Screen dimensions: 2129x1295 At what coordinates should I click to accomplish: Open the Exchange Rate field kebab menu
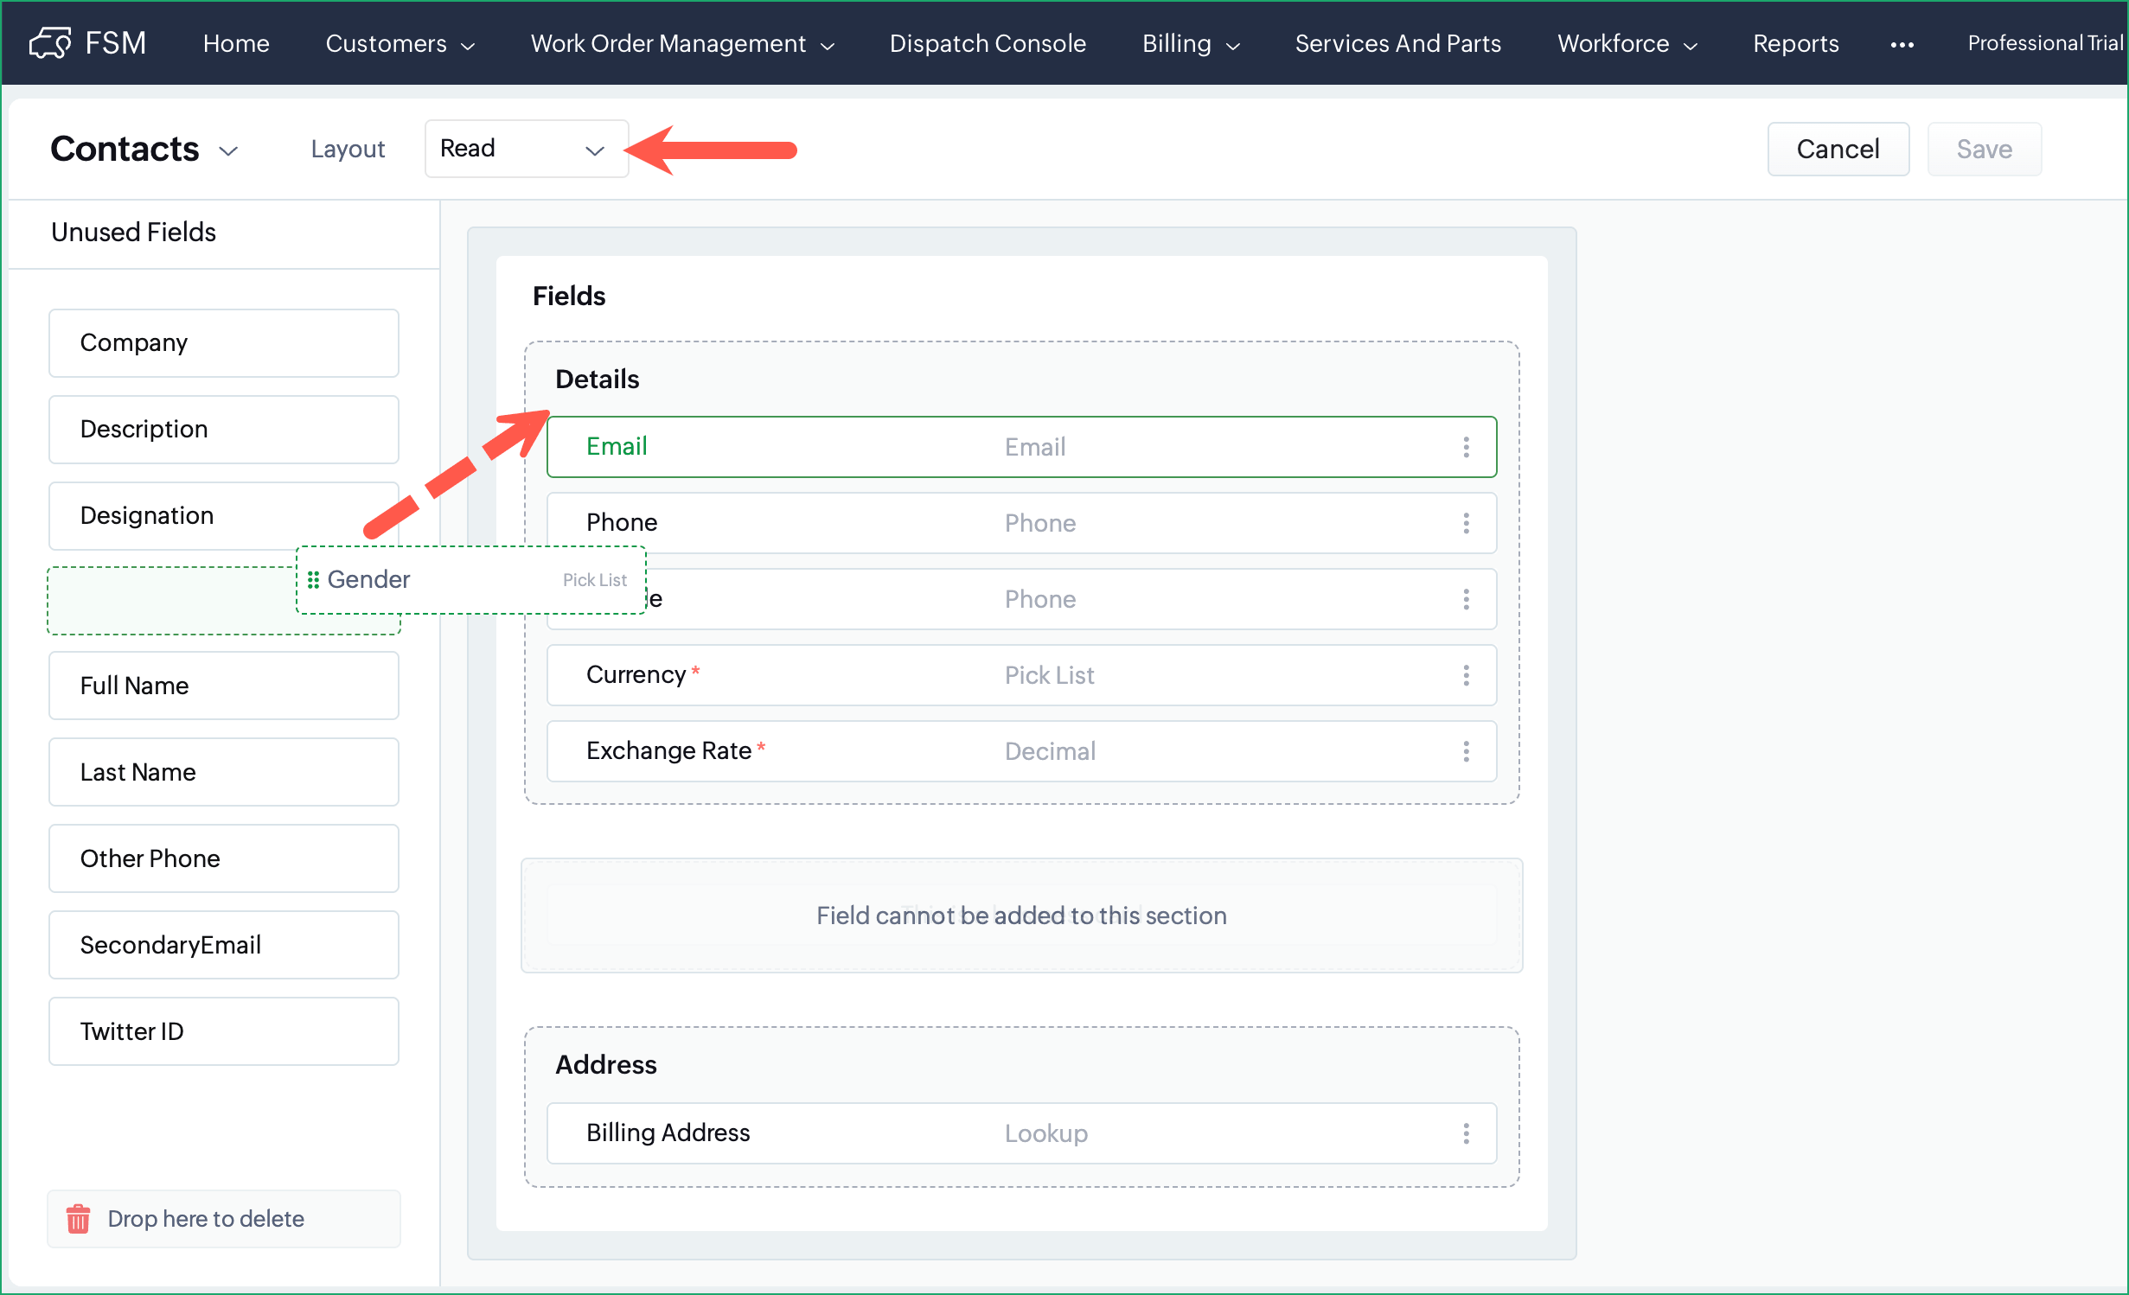[1466, 751]
